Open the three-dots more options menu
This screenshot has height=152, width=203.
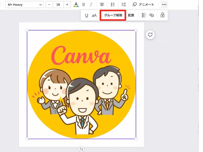(164, 5)
